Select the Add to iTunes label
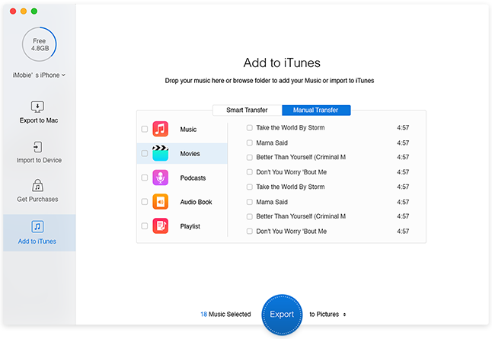 (x=37, y=241)
